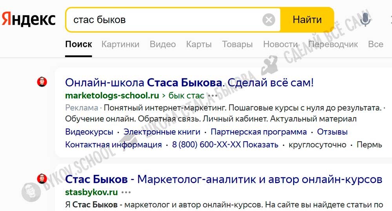Viewport: 392px width, 211px height.
Task: Switch to the Видео tab
Action: point(163,44)
